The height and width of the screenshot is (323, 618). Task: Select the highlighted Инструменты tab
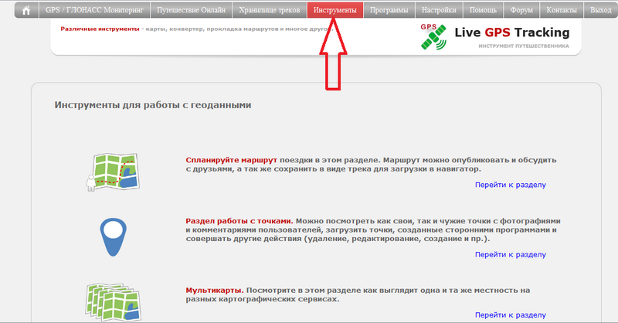coord(335,11)
